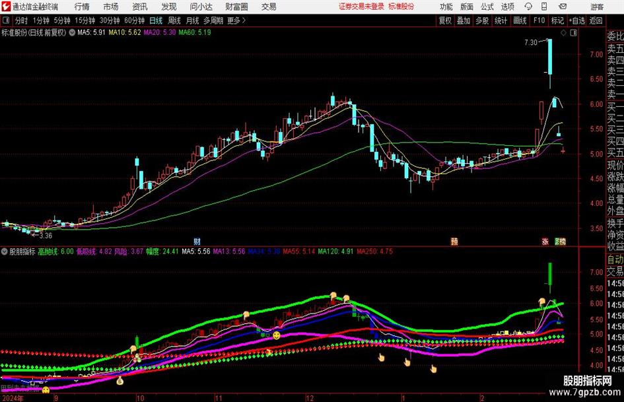624x402 pixels.
Task: Click the MA10: 5.62 indicator label
Action: 125,32
